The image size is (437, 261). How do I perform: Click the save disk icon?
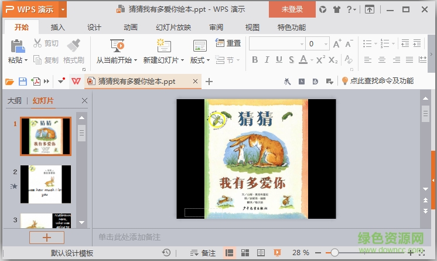click(23, 82)
